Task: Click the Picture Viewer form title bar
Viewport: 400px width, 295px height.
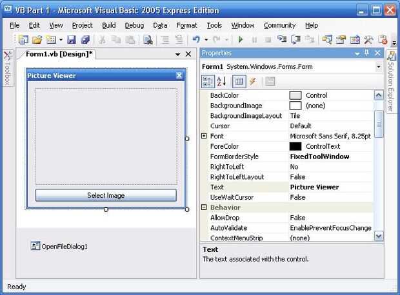Action: (106, 75)
